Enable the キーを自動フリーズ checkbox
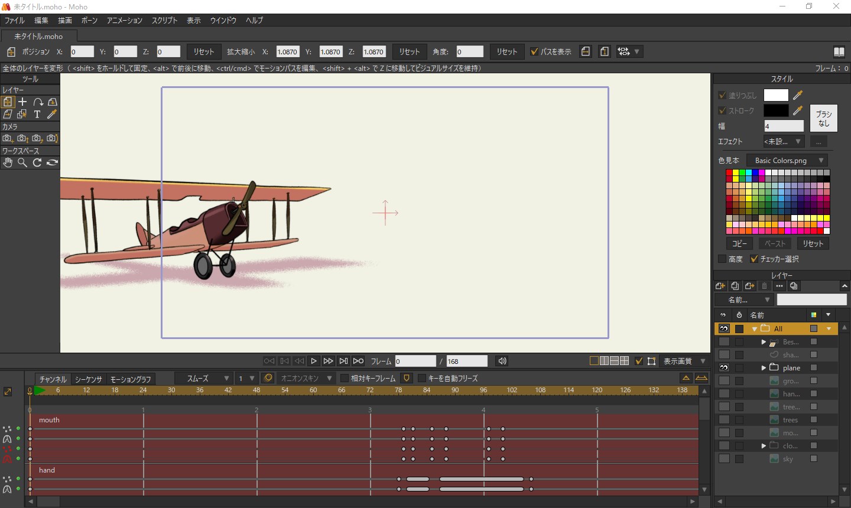The height and width of the screenshot is (508, 851). (422, 378)
